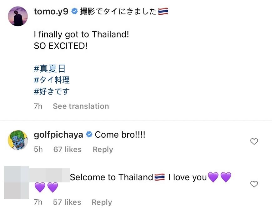This screenshot has height=214, width=272.
Task: Open the tomo.y9 username link
Action: pyautogui.click(x=51, y=12)
